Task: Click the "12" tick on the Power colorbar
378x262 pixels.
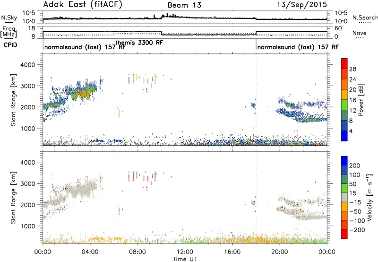Action: point(352,111)
